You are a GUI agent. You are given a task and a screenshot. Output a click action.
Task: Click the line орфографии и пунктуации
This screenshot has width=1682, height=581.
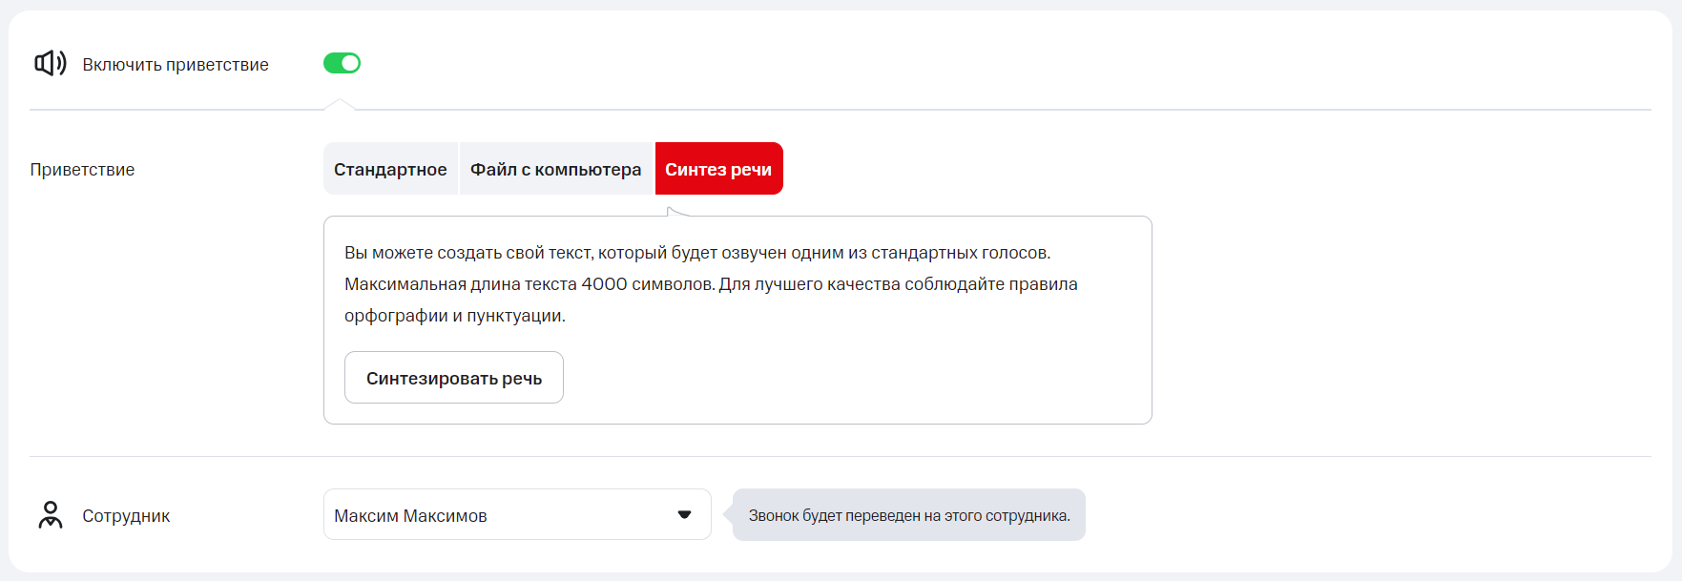(454, 316)
